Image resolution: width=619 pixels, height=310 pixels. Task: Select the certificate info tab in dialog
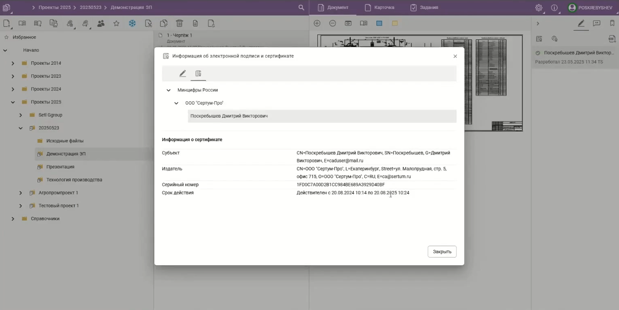[x=198, y=74]
